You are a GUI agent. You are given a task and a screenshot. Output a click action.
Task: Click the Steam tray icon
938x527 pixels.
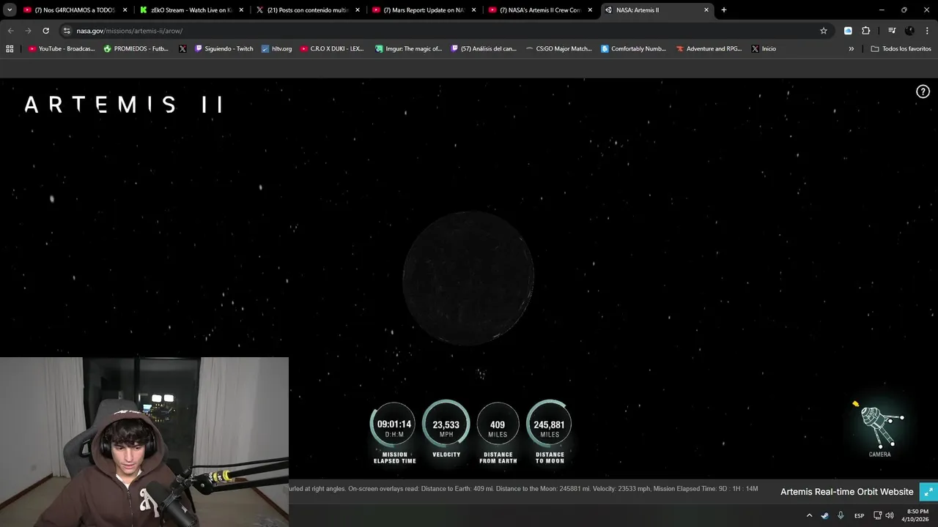click(824, 515)
